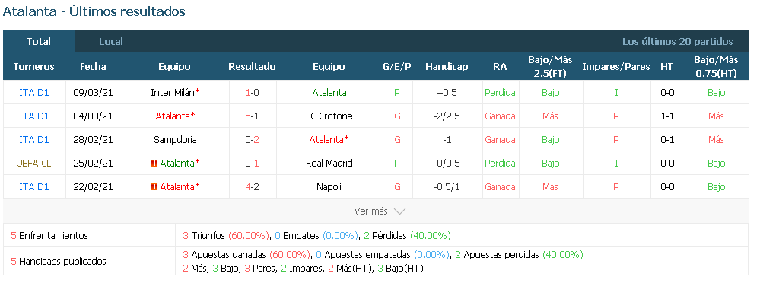
Task: Open the 5-1 result against FC Crotone
Action: [252, 116]
